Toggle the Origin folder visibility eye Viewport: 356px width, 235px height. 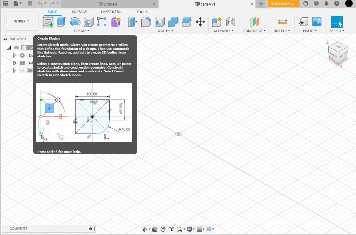tap(22, 70)
